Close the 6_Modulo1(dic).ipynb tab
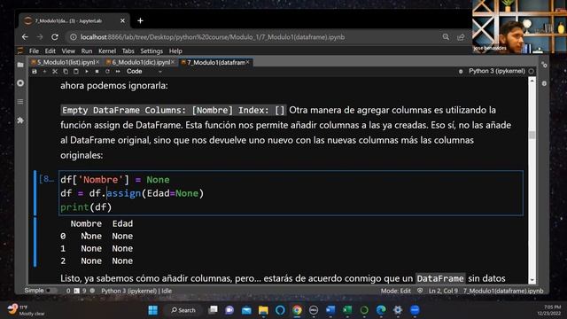 coord(173,63)
